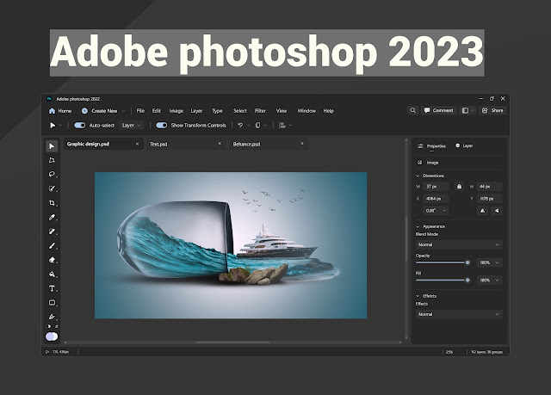The height and width of the screenshot is (395, 551).
Task: Open the Image menu
Action: 176,111
